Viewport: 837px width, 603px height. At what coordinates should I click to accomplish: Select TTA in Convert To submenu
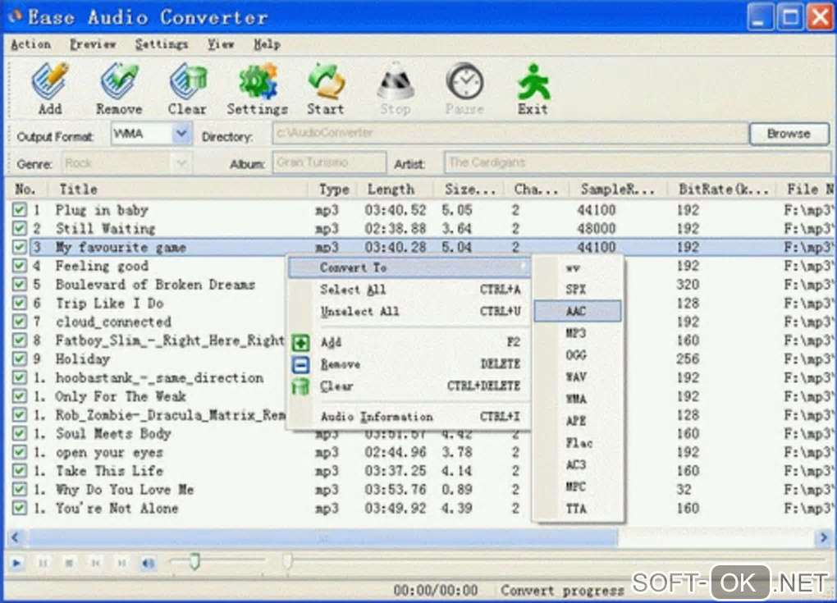(x=578, y=509)
